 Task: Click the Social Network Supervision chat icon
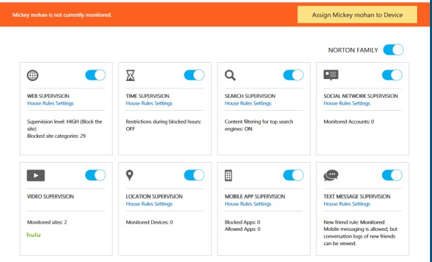(x=331, y=75)
